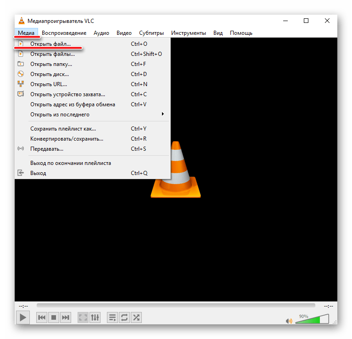Click the VLC cone icon in title bar
The height and width of the screenshot is (339, 352).
[22, 21]
